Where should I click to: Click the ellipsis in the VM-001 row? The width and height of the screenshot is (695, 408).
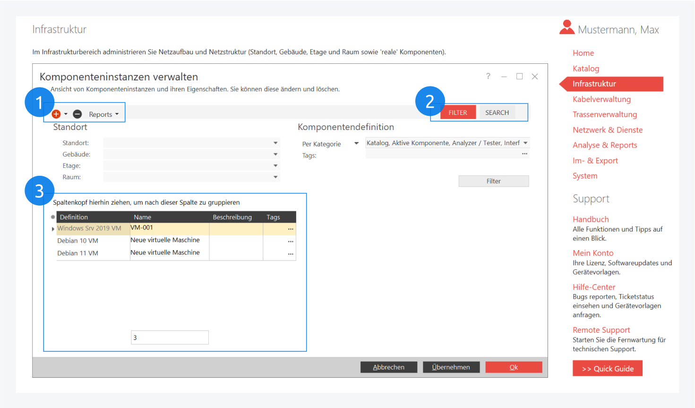(x=291, y=229)
